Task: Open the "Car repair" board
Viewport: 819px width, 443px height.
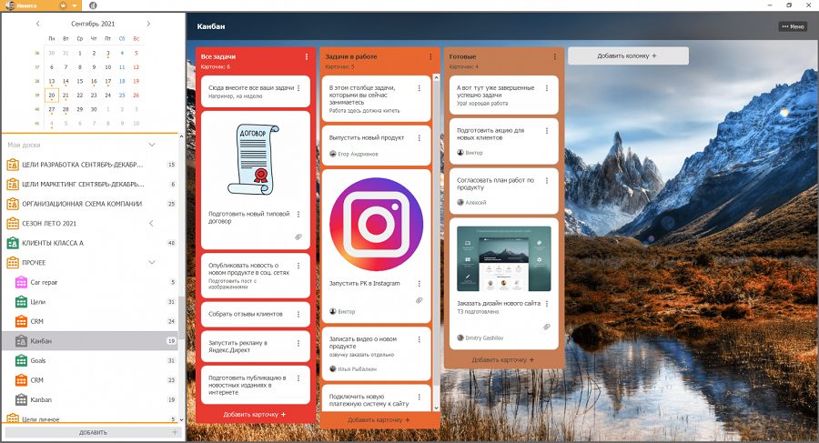Action: tap(44, 282)
